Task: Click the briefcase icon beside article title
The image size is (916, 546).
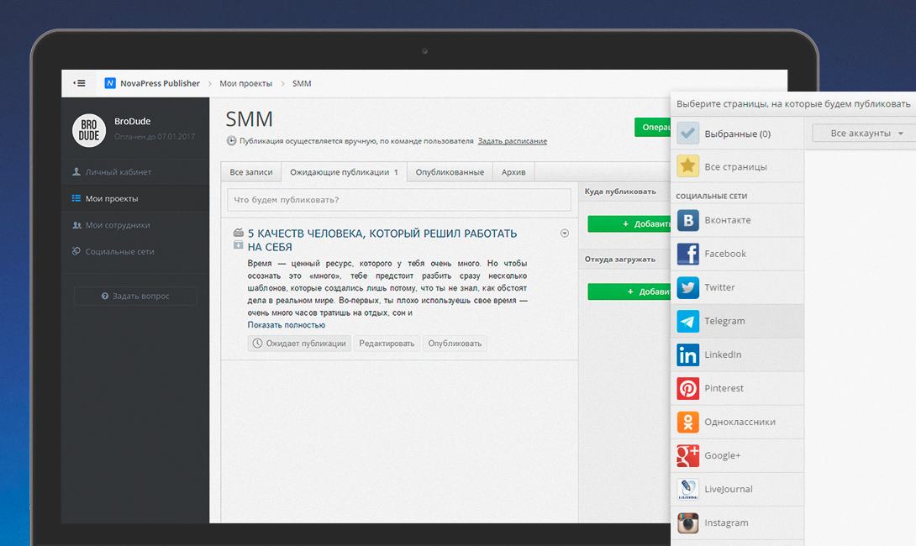Action: [239, 233]
